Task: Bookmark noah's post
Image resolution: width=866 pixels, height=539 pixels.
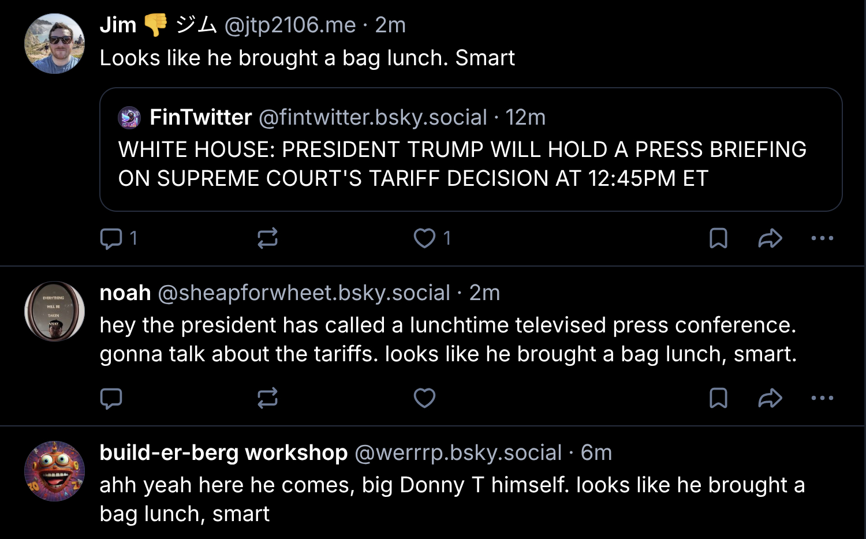Action: point(718,398)
